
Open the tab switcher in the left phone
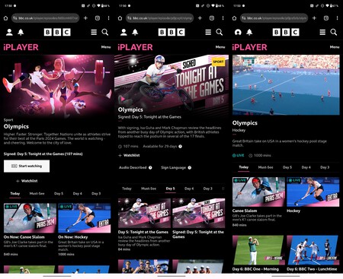98,18
